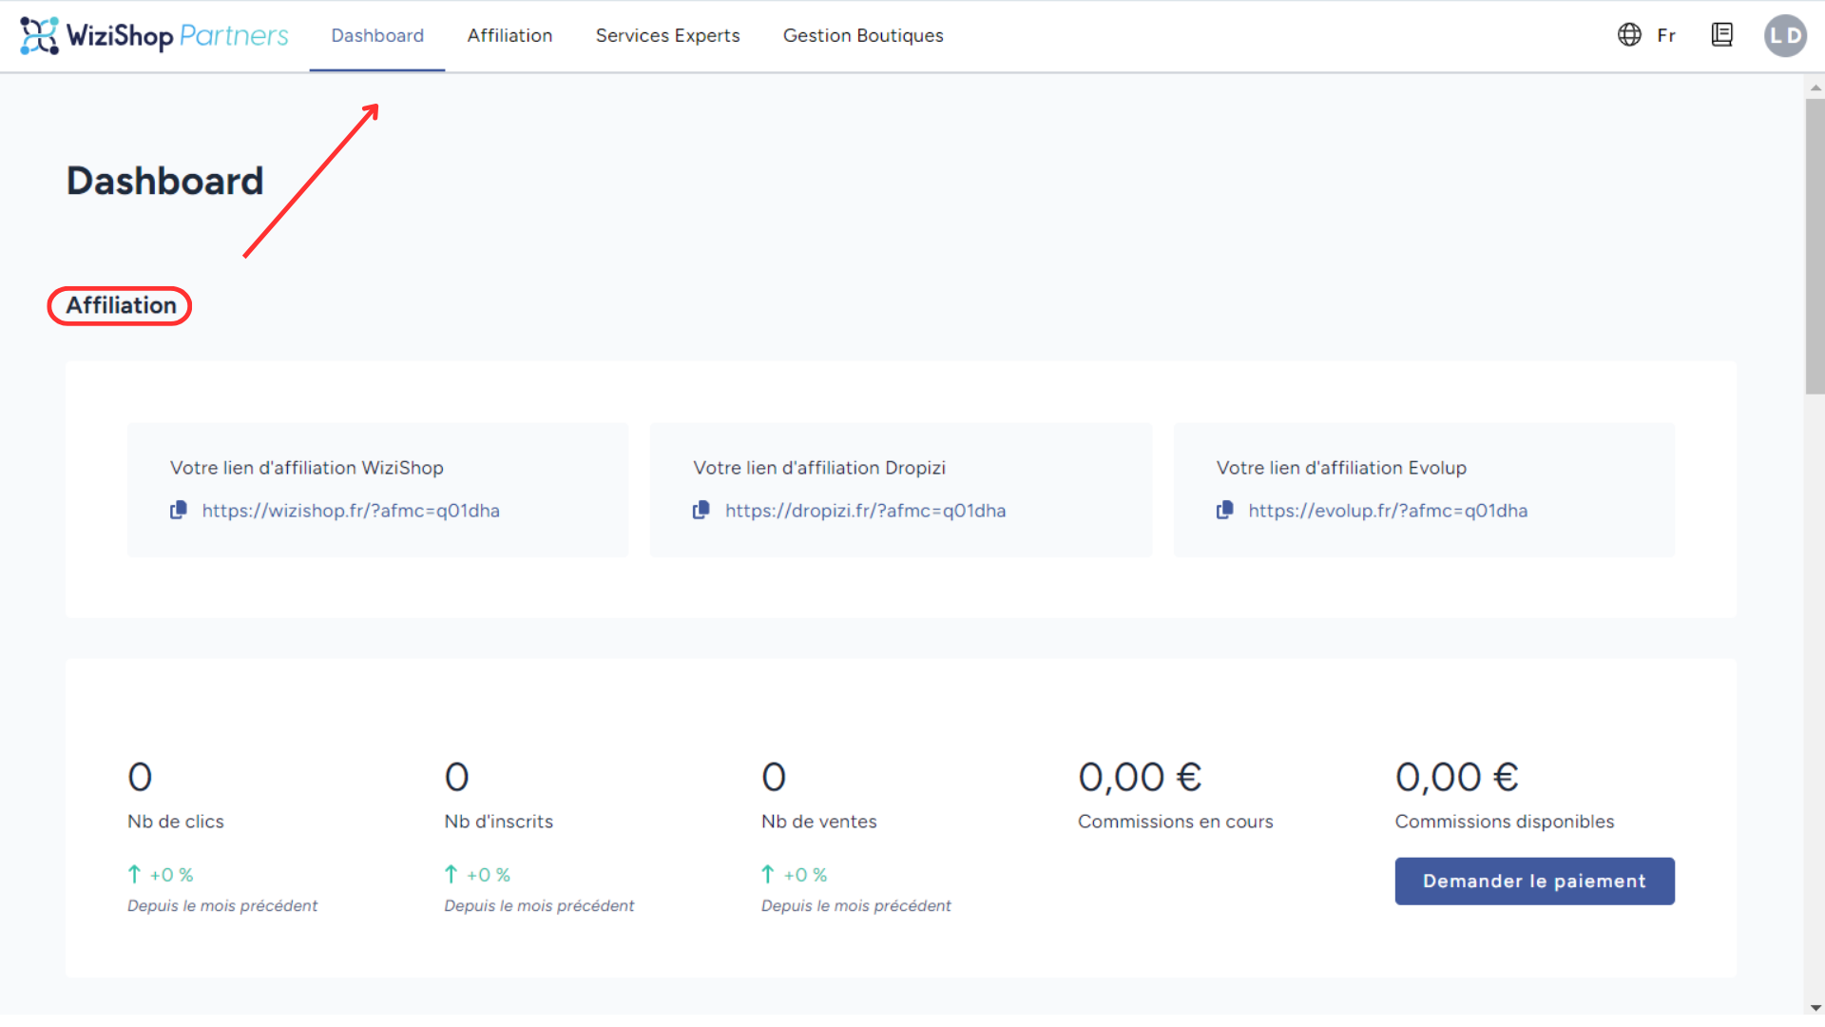Copy the Dropizi affiliation link icon
This screenshot has width=1825, height=1027.
coord(701,511)
